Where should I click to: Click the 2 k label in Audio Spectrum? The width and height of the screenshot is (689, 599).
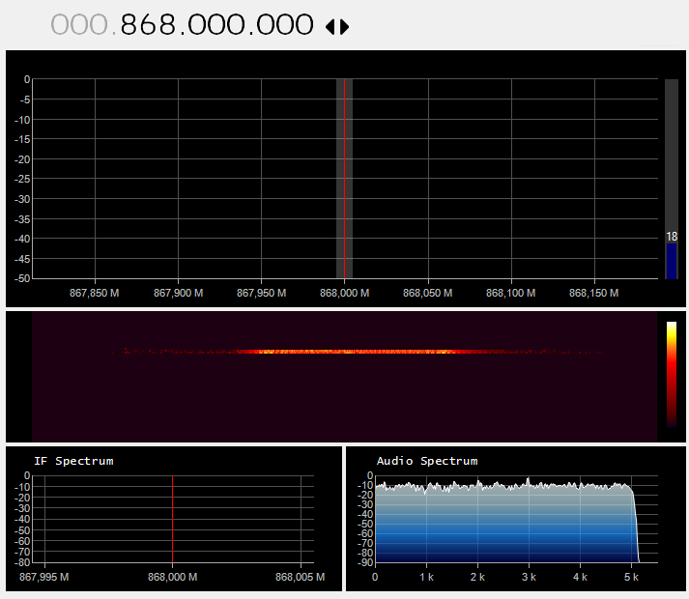click(x=477, y=577)
